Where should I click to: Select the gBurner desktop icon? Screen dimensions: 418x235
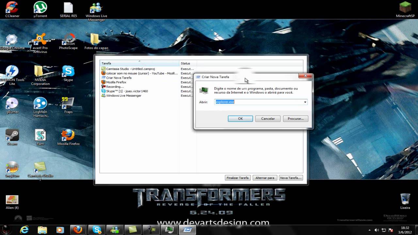click(12, 106)
